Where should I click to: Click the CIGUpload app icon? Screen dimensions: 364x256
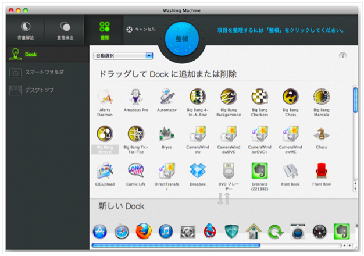click(x=105, y=171)
